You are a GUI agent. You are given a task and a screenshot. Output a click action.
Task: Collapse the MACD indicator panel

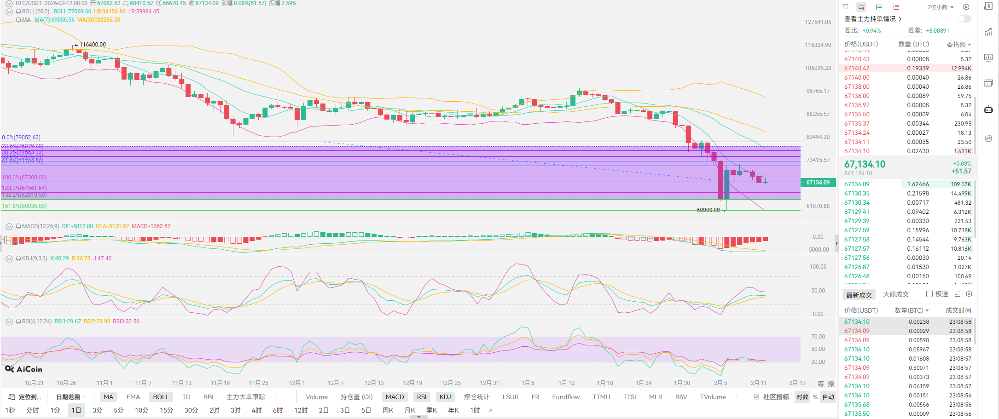[9, 226]
